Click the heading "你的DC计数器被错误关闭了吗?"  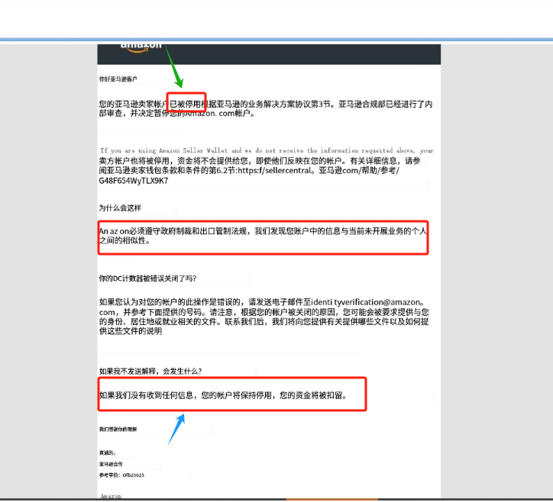click(147, 278)
